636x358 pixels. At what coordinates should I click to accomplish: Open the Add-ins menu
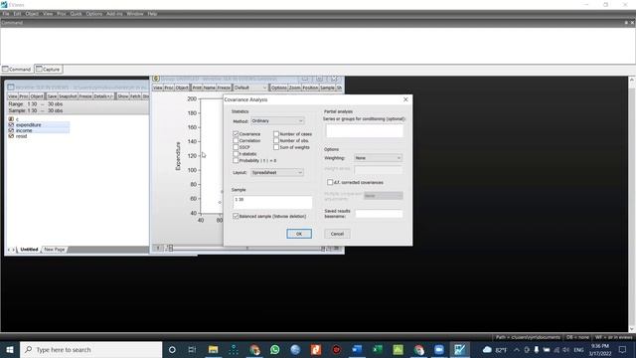[114, 13]
